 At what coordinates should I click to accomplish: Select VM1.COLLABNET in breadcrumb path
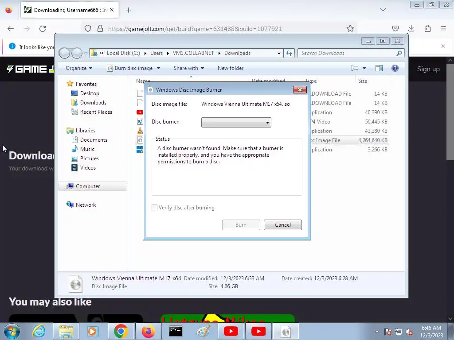pyautogui.click(x=193, y=53)
